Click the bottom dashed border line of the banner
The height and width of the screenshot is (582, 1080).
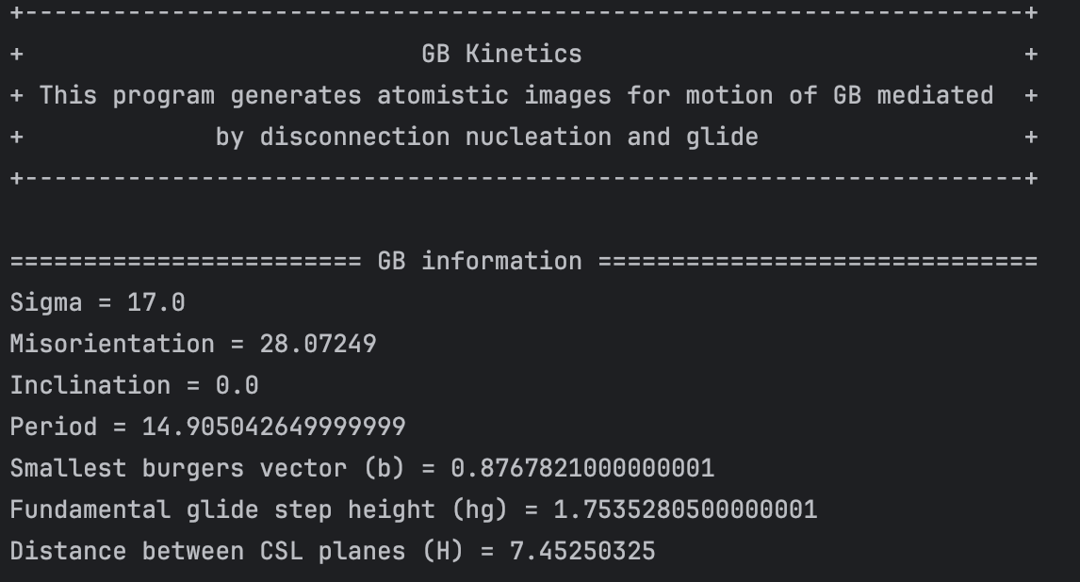523,179
